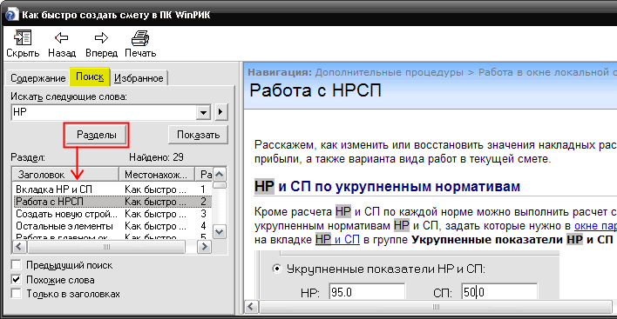Switch to the Содержание tab
Image resolution: width=617 pixels, height=319 pixels.
37,78
